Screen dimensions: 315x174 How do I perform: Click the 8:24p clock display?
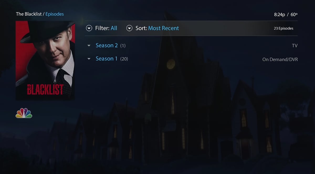pyautogui.click(x=280, y=15)
